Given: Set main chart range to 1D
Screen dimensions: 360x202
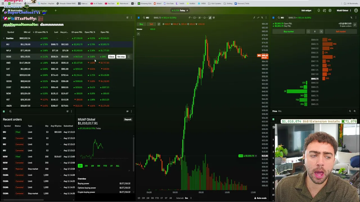Looking at the screenshot, I should [139, 198].
